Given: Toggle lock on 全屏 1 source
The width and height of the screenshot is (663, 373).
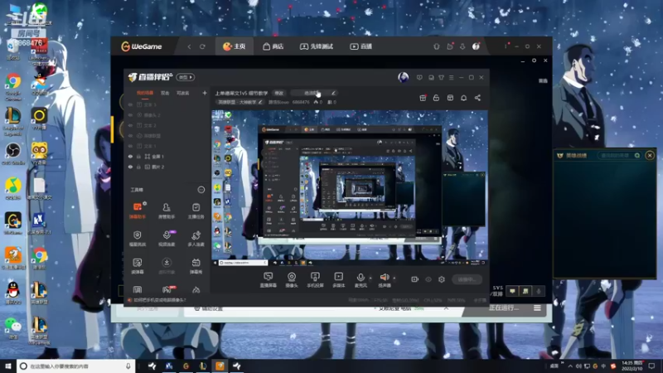Looking at the screenshot, I should (x=138, y=157).
